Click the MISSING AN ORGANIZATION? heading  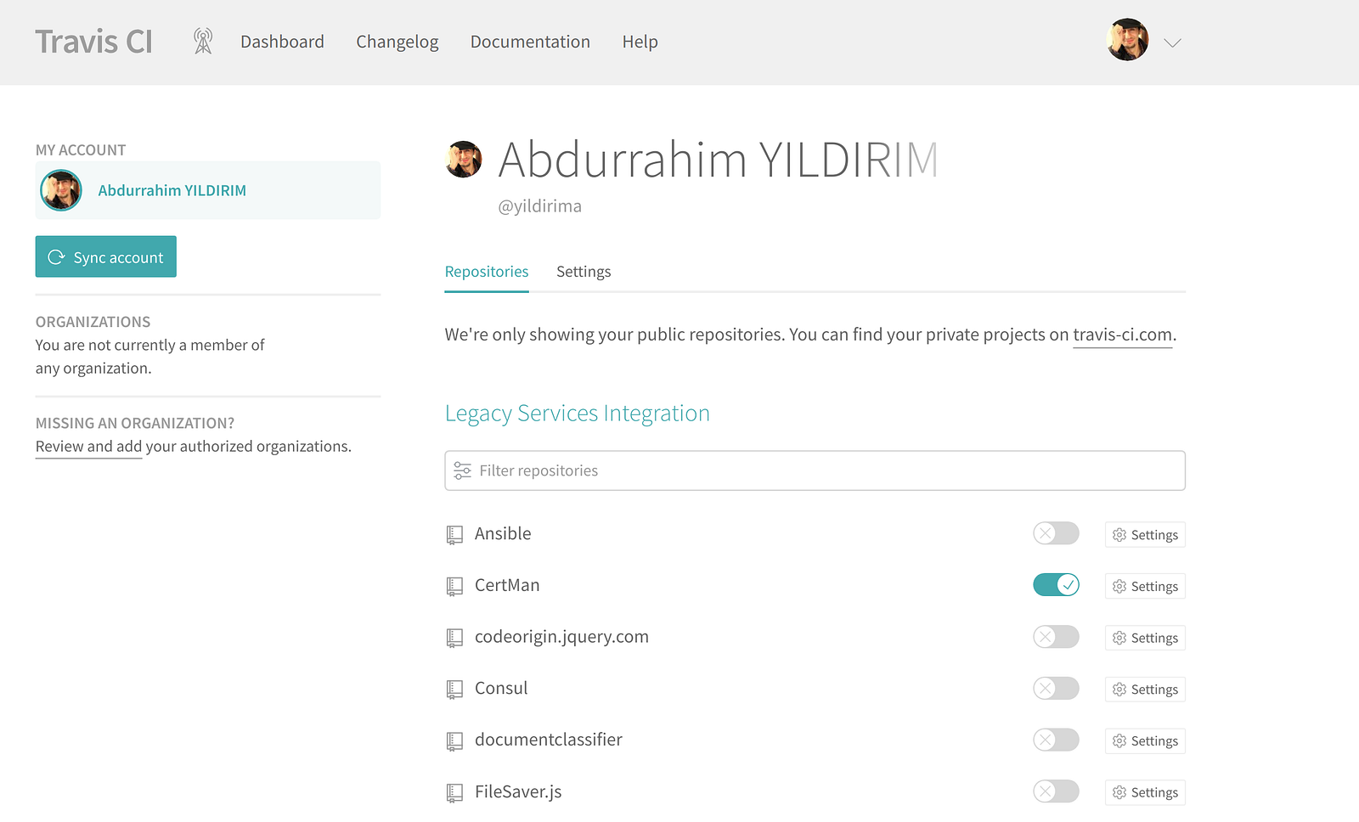[135, 423]
